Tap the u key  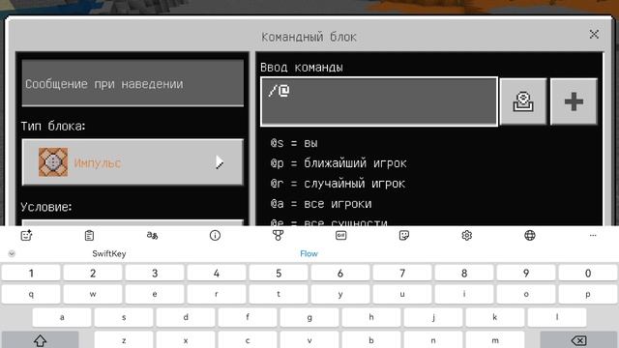click(402, 294)
